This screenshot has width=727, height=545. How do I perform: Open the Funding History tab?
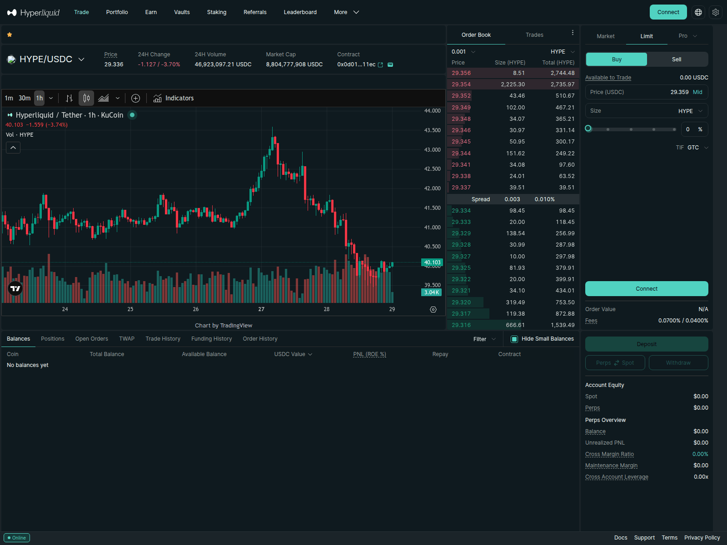click(211, 339)
